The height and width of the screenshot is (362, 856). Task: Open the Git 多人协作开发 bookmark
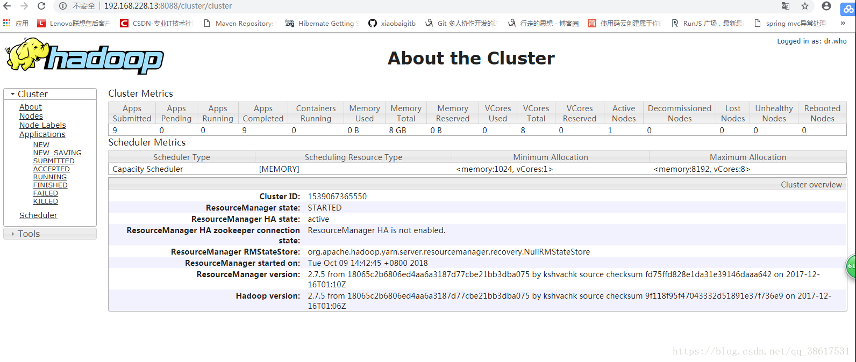point(461,23)
